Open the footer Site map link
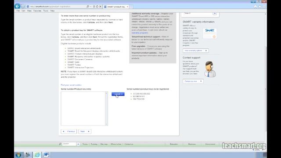281x158 pixels. (x=104, y=144)
